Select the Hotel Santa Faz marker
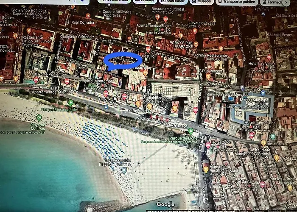 click(262, 184)
